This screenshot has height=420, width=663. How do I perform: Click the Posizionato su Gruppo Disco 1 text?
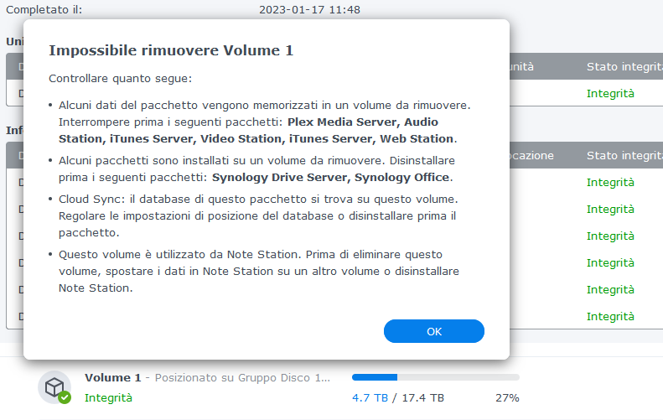point(242,377)
